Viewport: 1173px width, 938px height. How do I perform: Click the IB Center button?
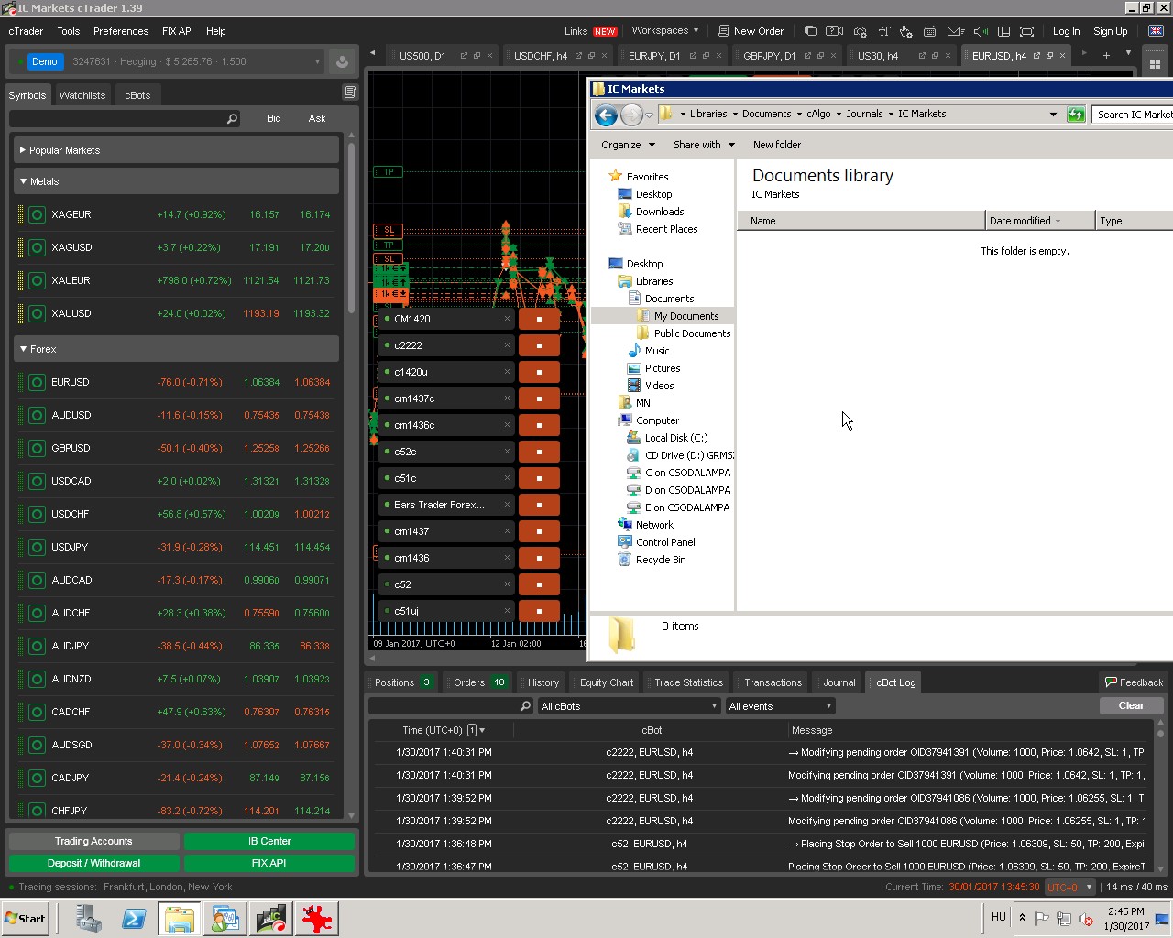point(269,841)
